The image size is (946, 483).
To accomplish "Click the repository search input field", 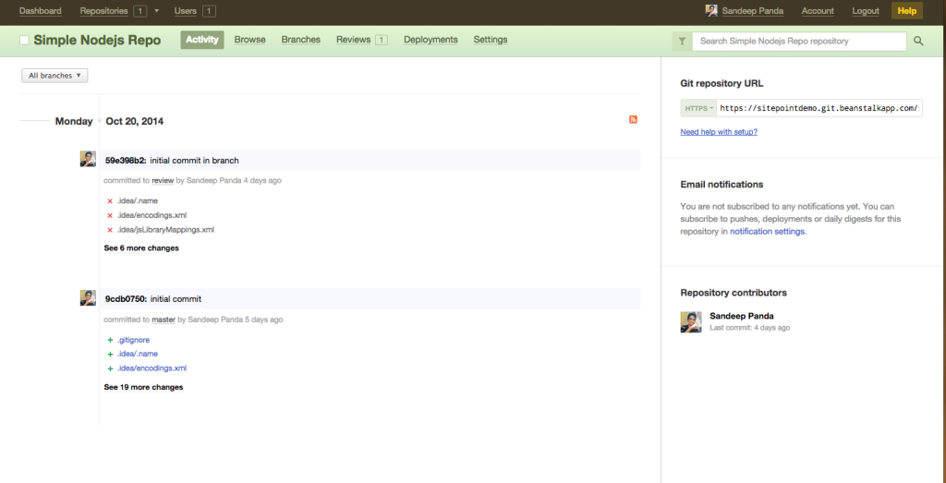I will point(799,41).
